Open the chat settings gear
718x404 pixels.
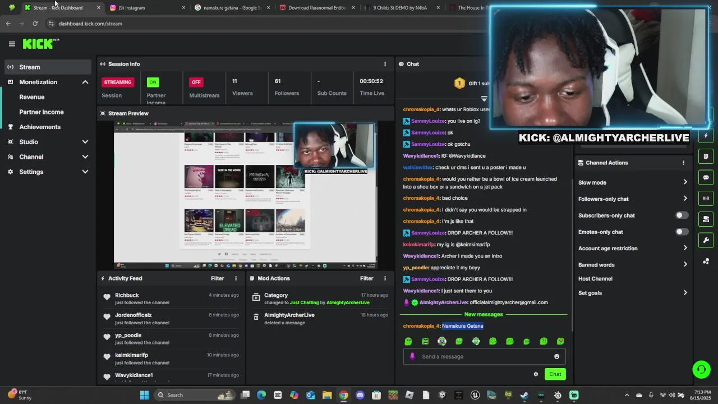point(536,374)
